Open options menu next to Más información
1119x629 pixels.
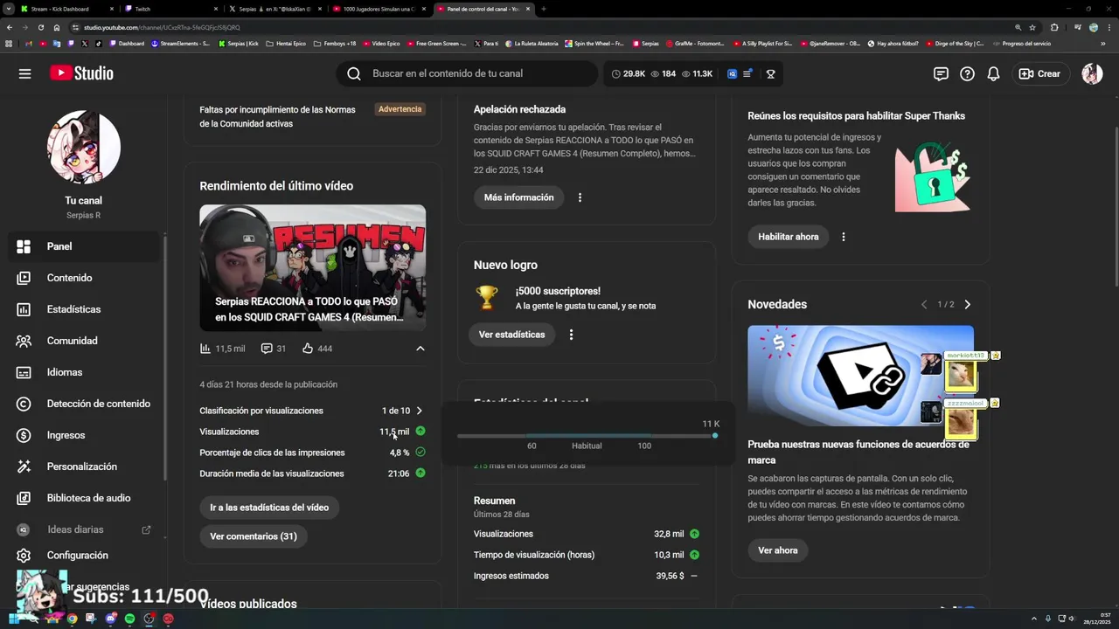580,197
